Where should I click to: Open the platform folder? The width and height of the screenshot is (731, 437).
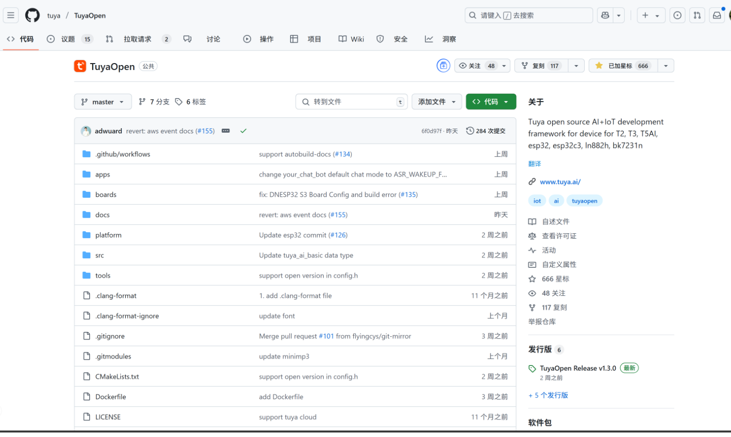point(108,235)
